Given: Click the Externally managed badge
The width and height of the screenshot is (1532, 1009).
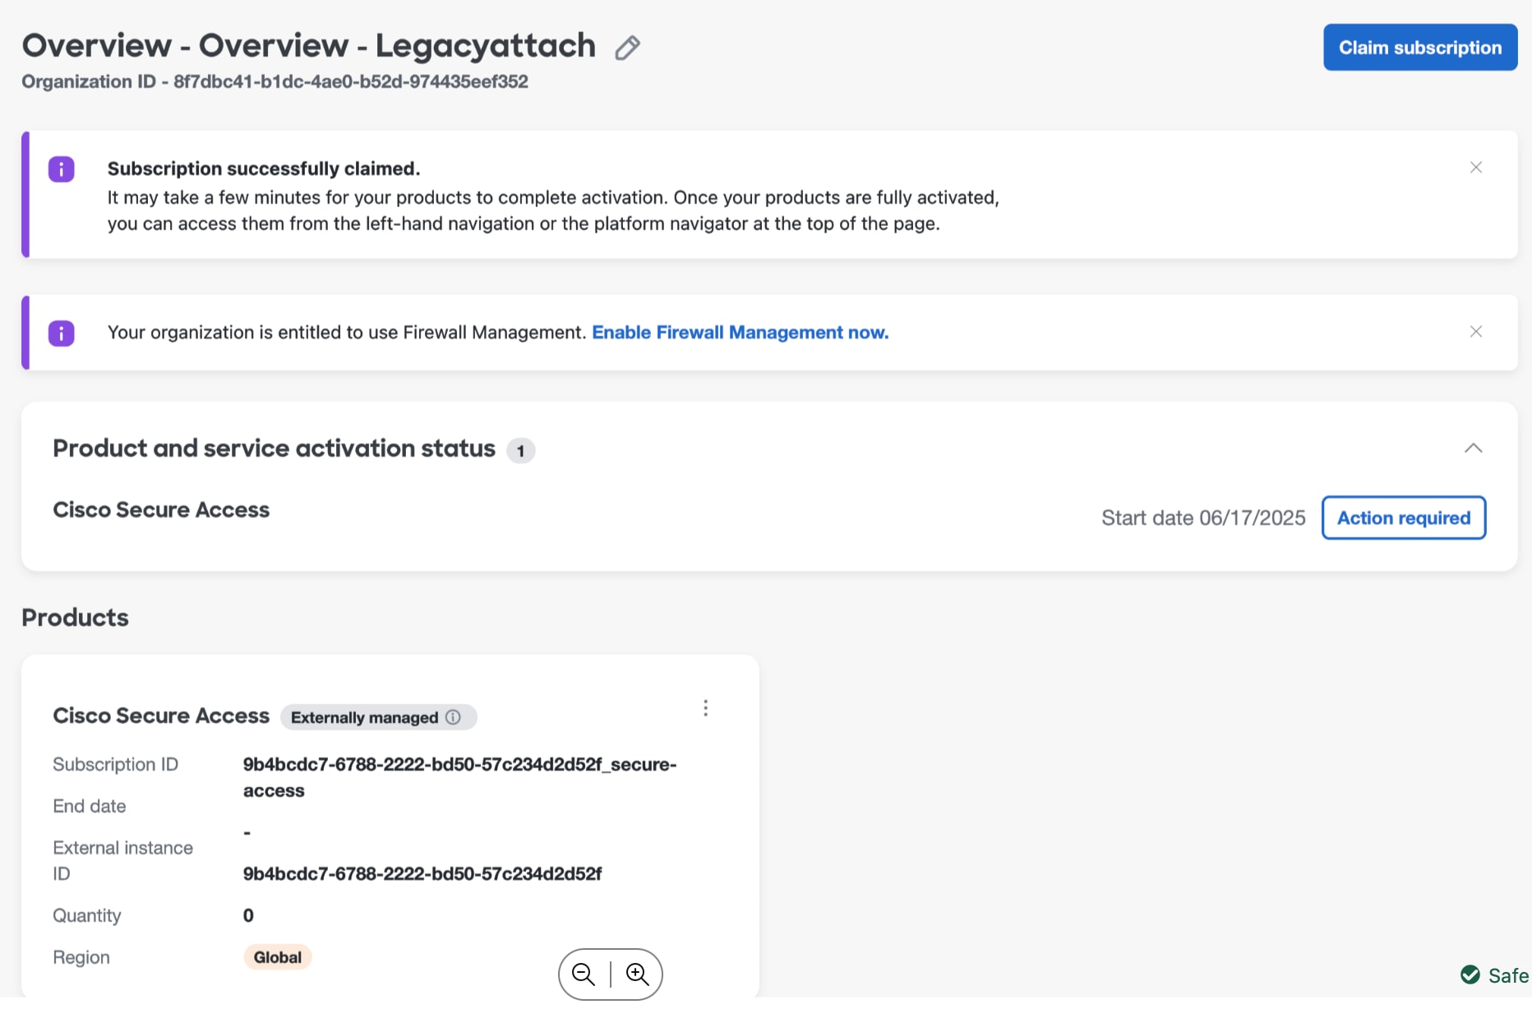Looking at the screenshot, I should click(x=379, y=717).
